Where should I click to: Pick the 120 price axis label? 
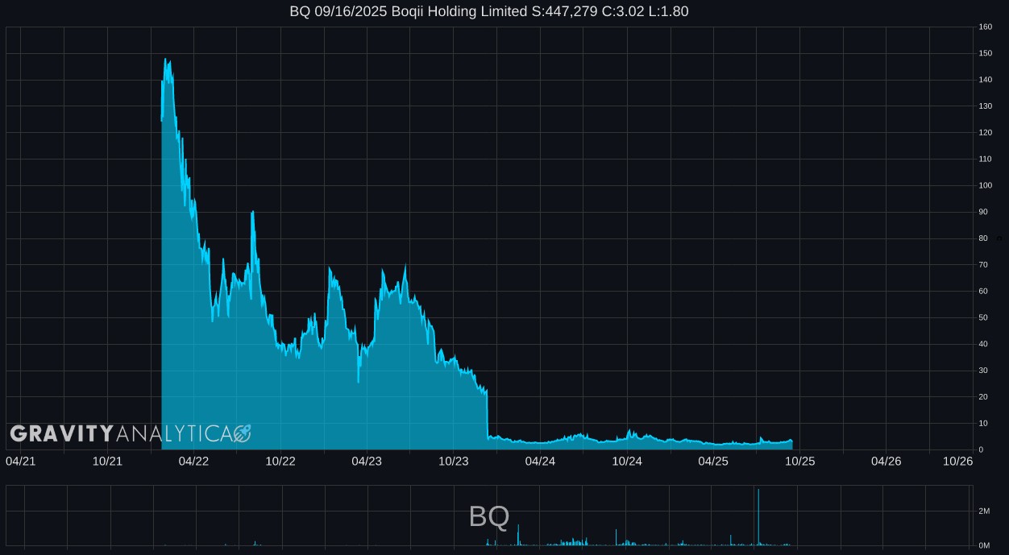985,133
